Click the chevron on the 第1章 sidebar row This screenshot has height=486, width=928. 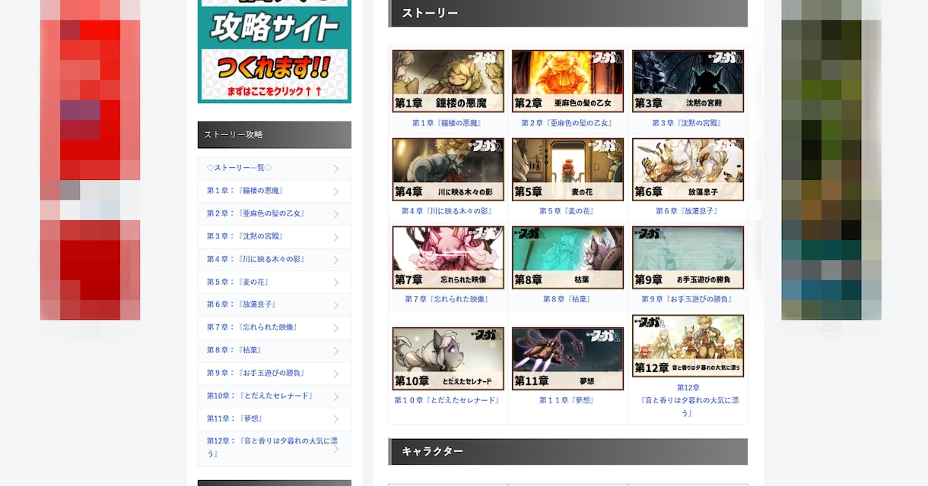click(336, 191)
